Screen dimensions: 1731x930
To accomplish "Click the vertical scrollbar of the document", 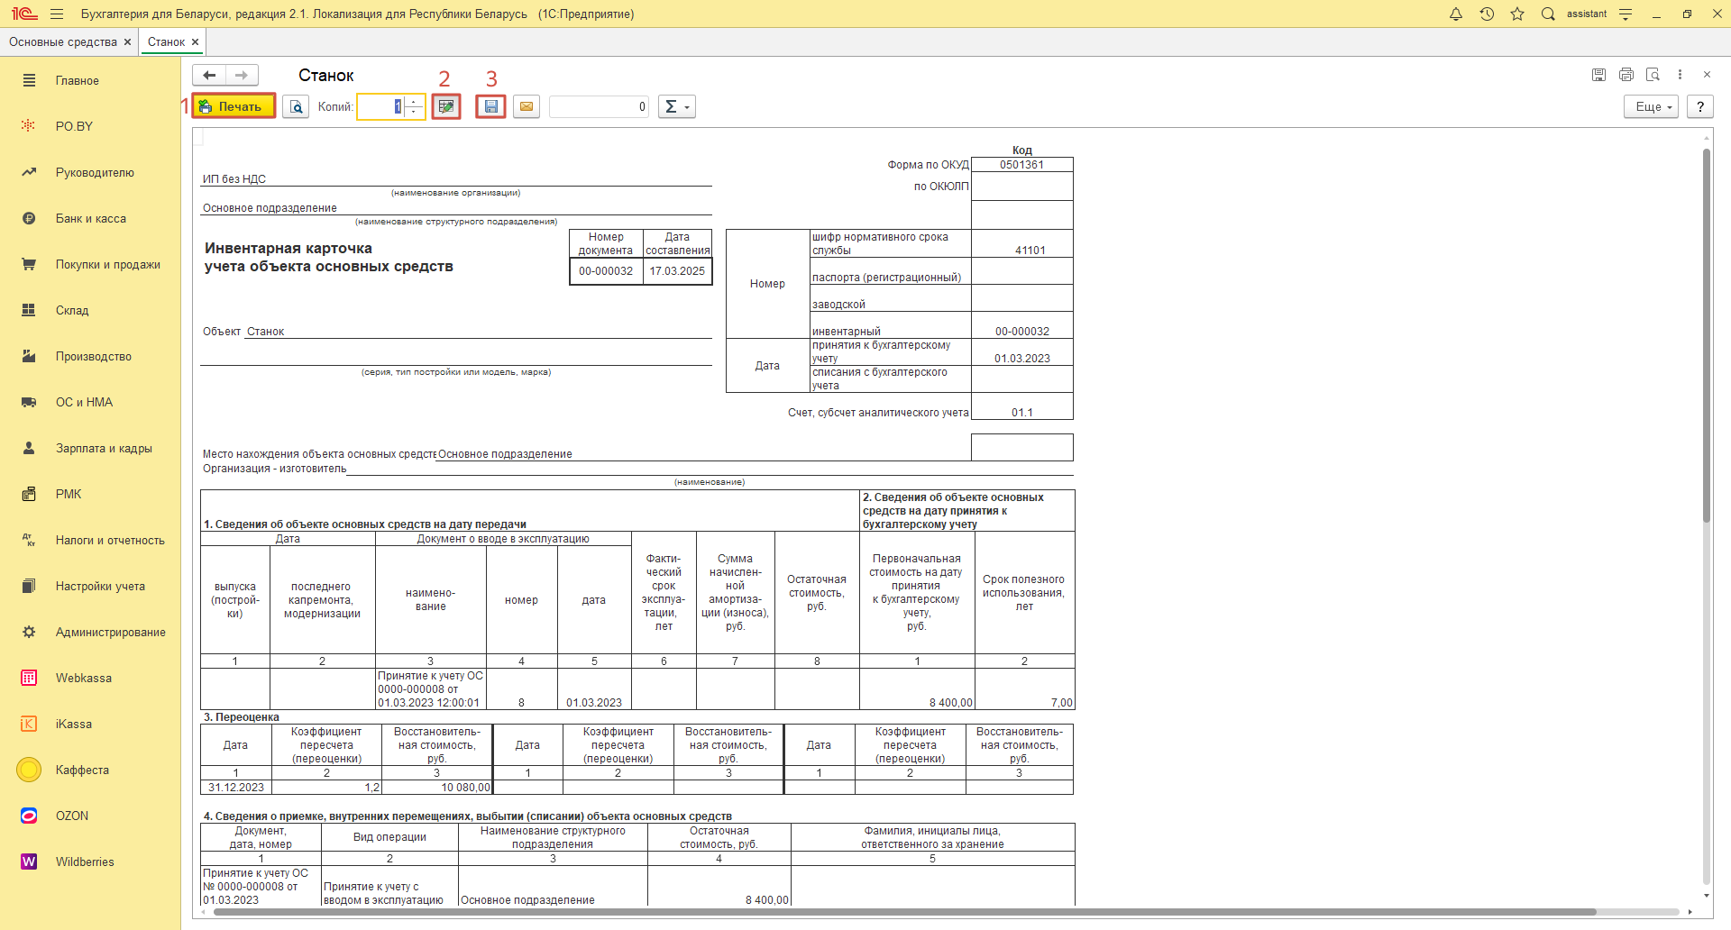I will (1706, 360).
